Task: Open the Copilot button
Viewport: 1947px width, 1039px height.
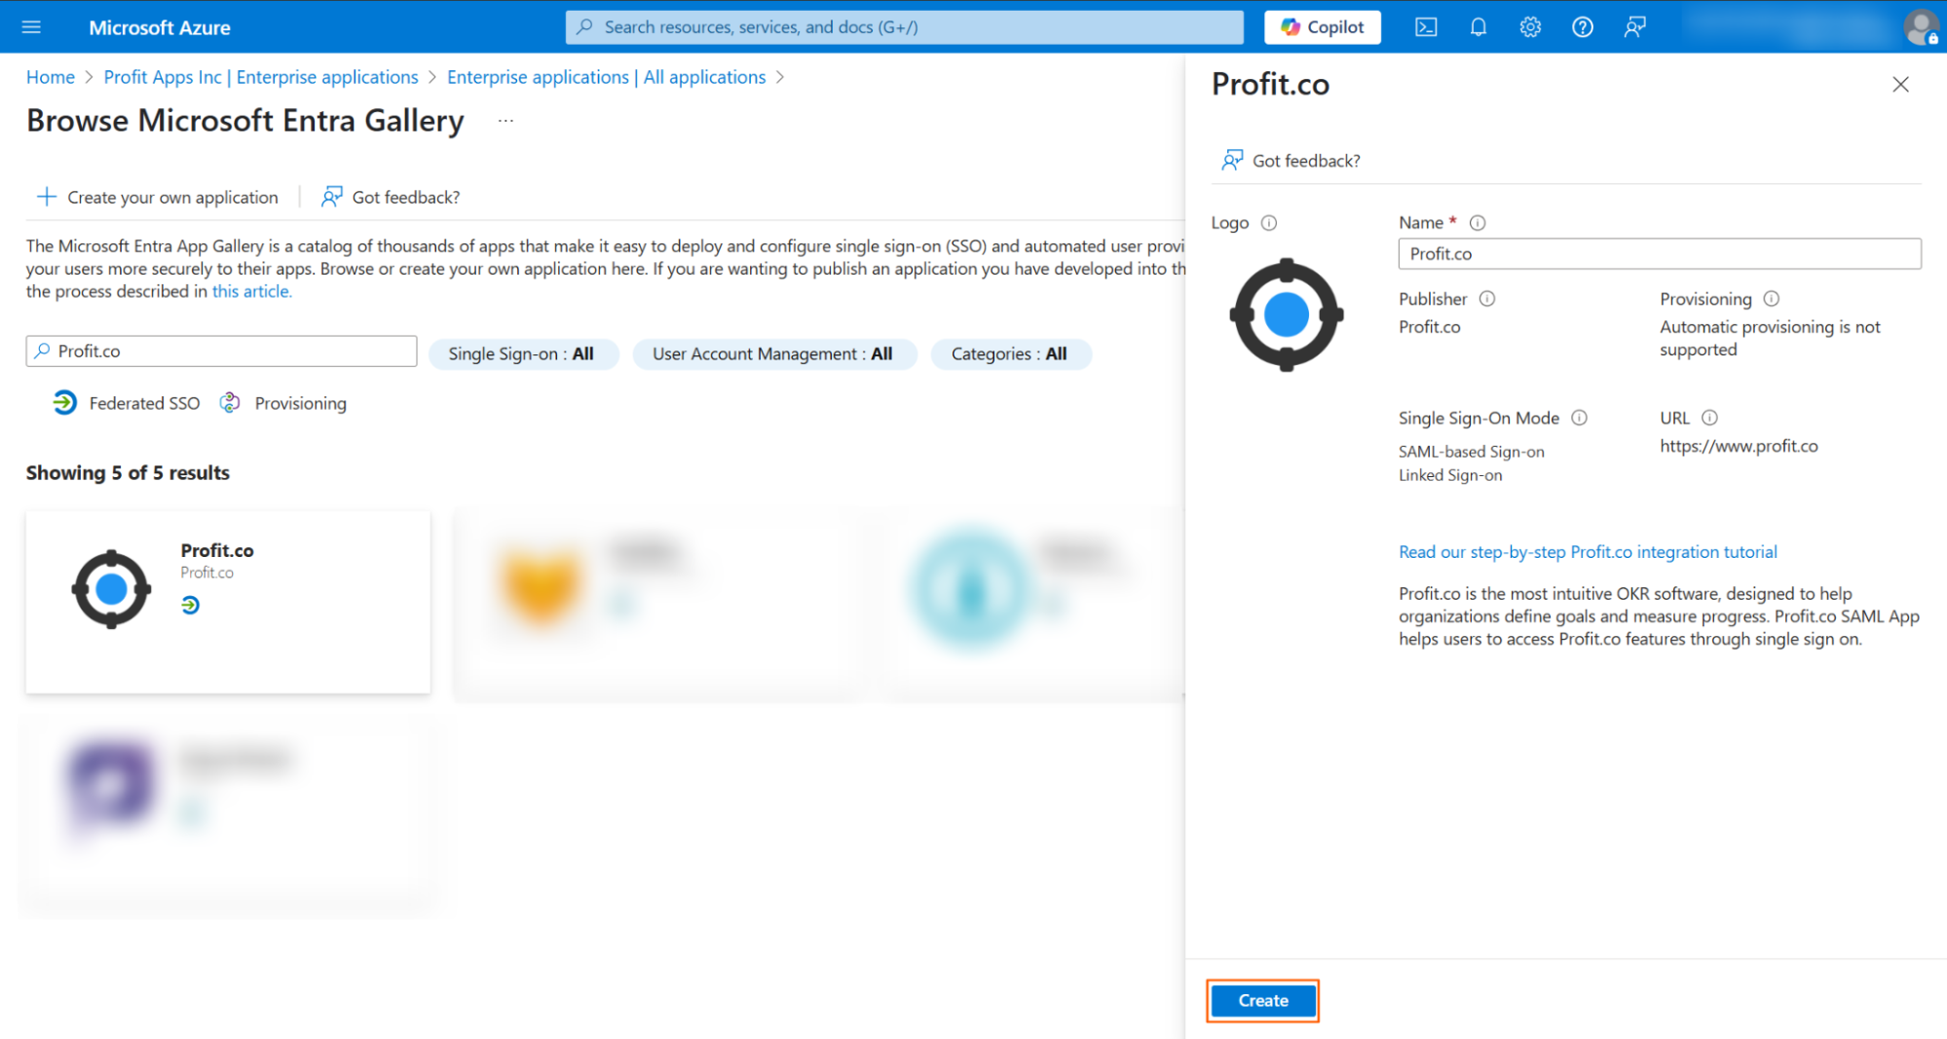Action: click(1322, 27)
